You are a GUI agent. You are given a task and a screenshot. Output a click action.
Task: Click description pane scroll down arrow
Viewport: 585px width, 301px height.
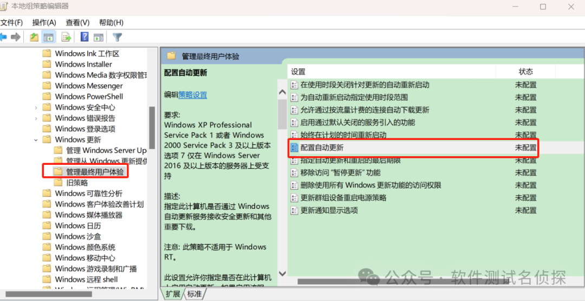[282, 273]
